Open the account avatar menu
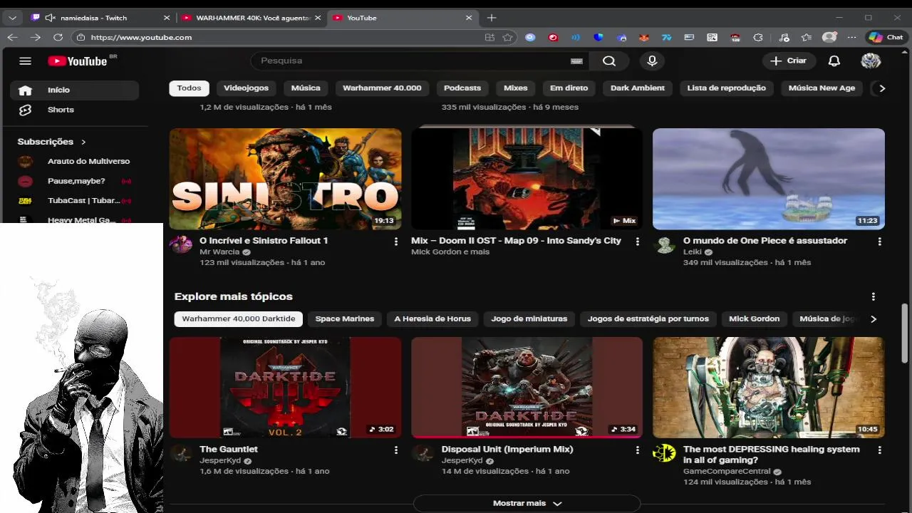Image resolution: width=912 pixels, height=513 pixels. [x=871, y=61]
